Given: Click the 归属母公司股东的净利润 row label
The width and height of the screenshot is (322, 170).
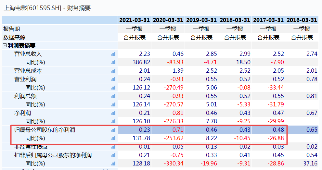Looking at the screenshot, I should click(x=45, y=130).
